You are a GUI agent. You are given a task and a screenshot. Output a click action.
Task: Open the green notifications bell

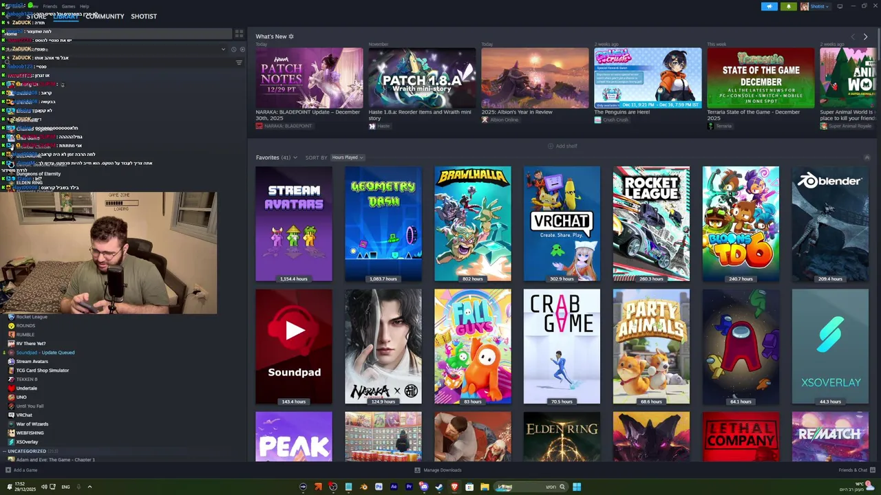coord(789,6)
